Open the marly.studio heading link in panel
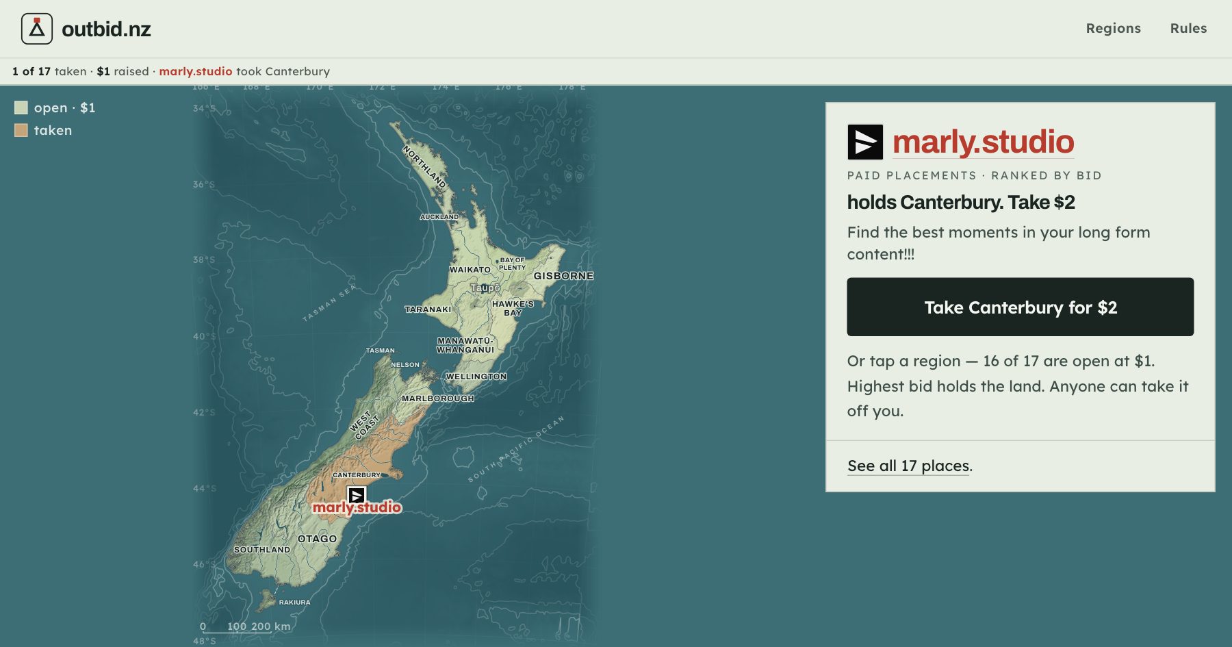This screenshot has height=647, width=1232. (x=983, y=142)
